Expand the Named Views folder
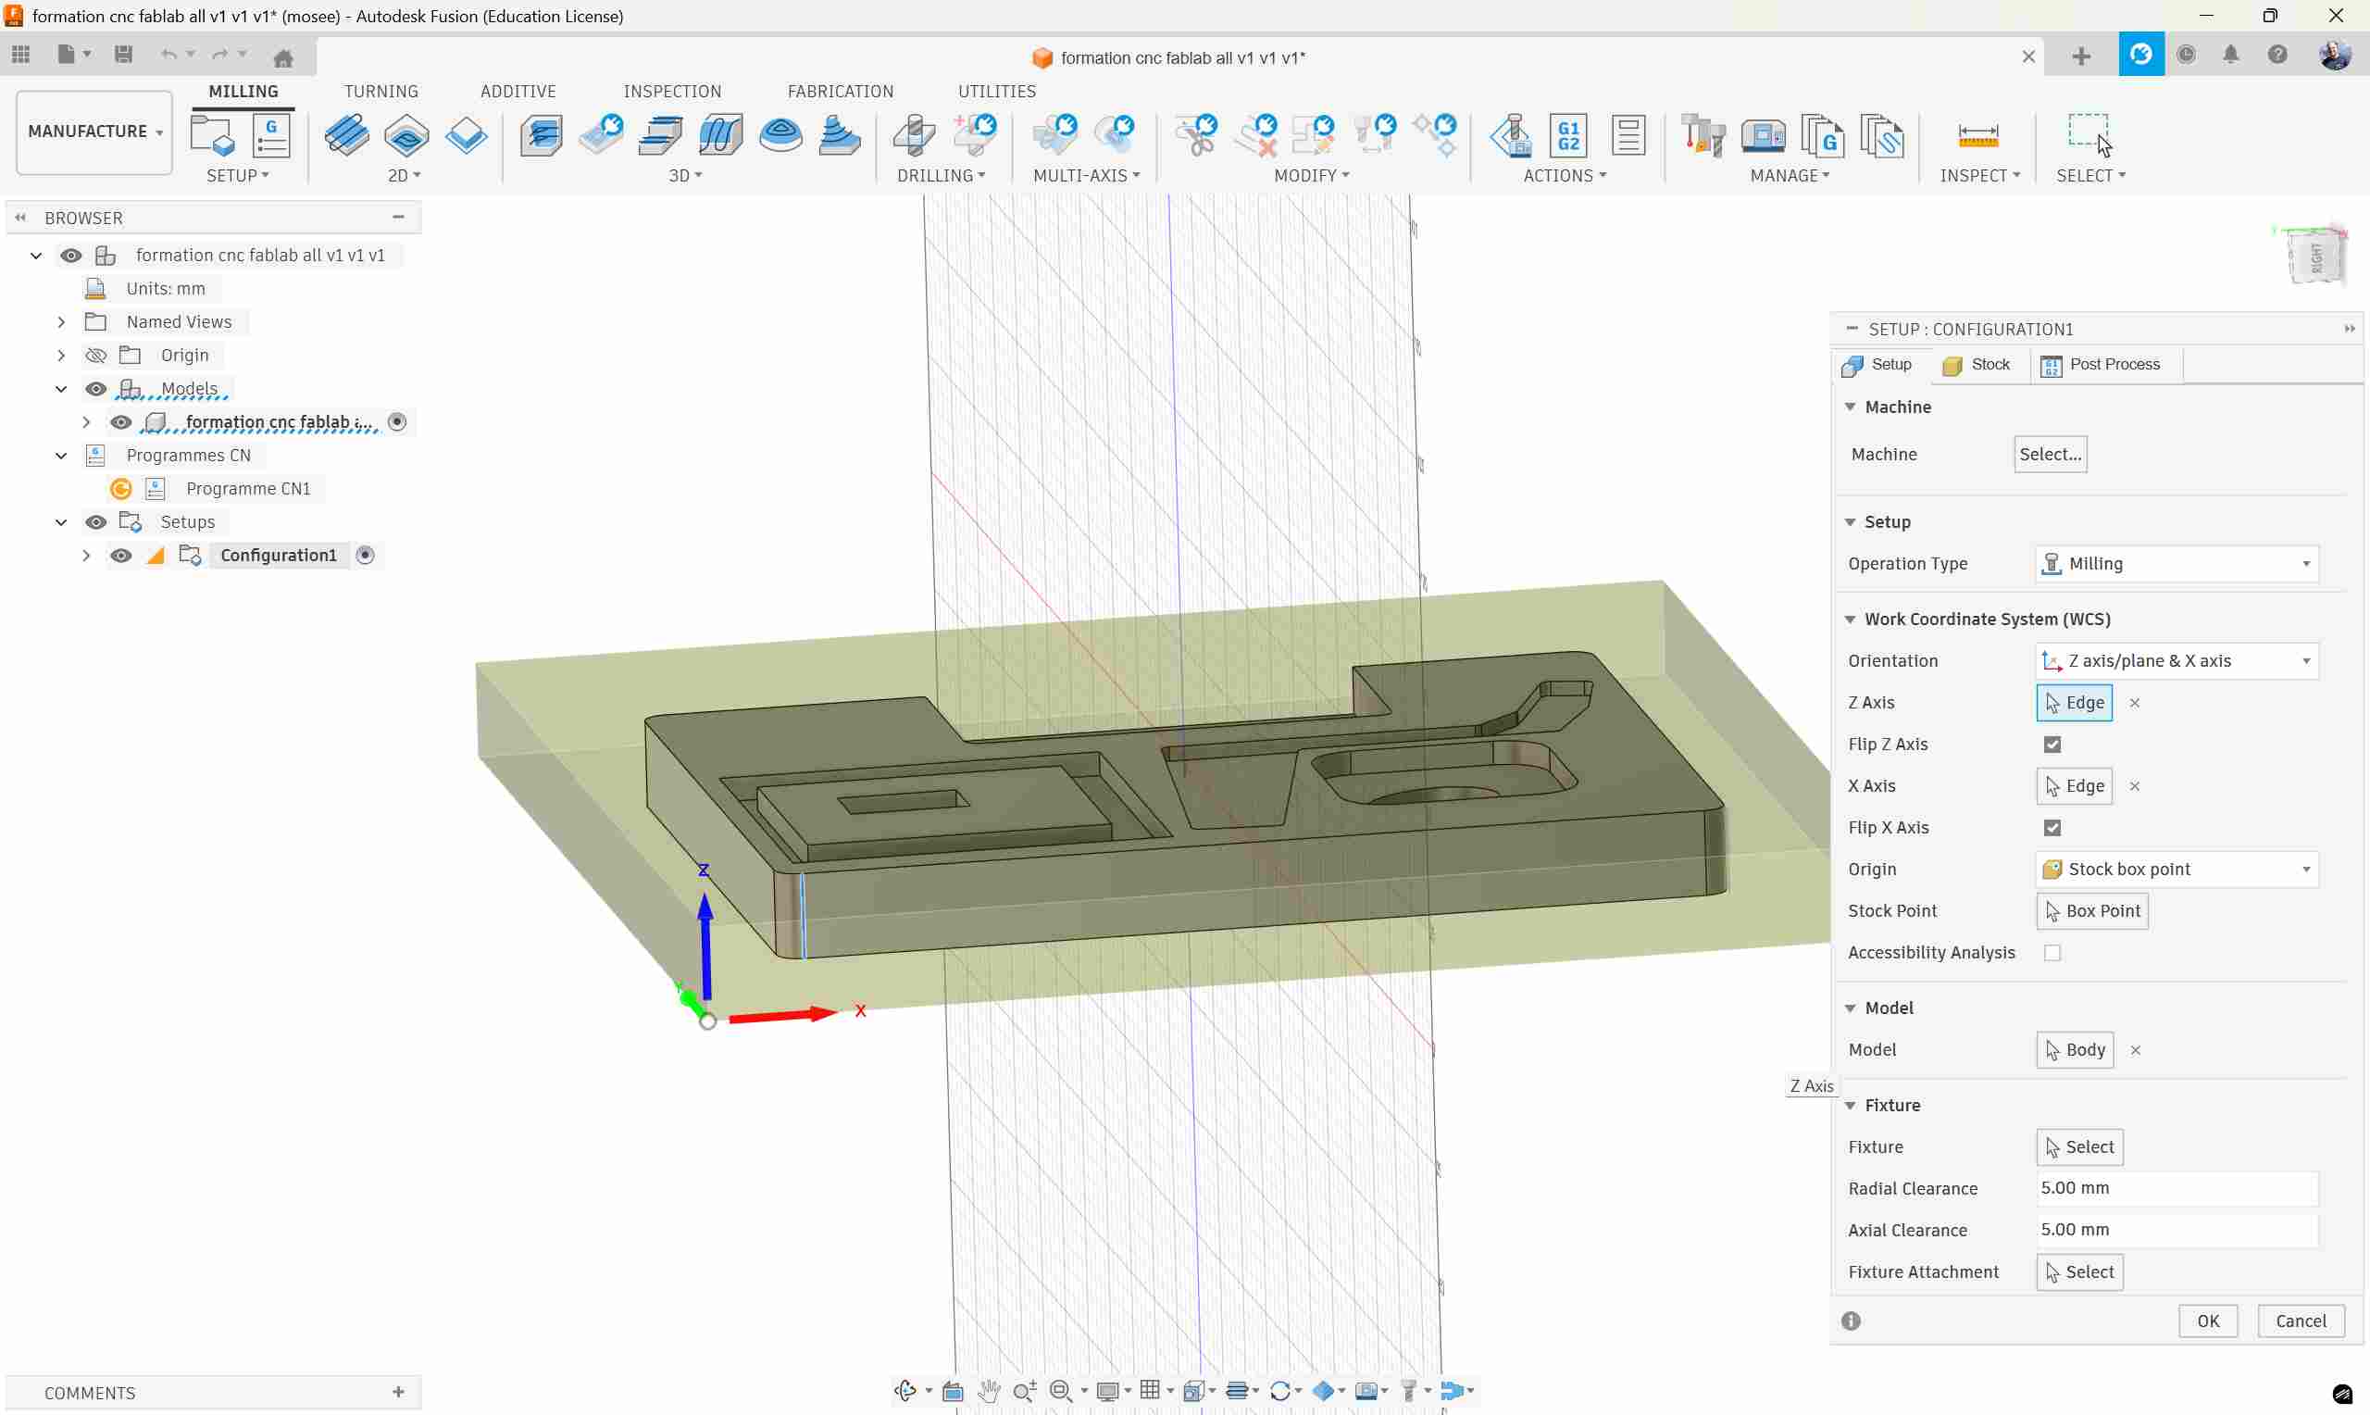This screenshot has height=1415, width=2370. [61, 321]
